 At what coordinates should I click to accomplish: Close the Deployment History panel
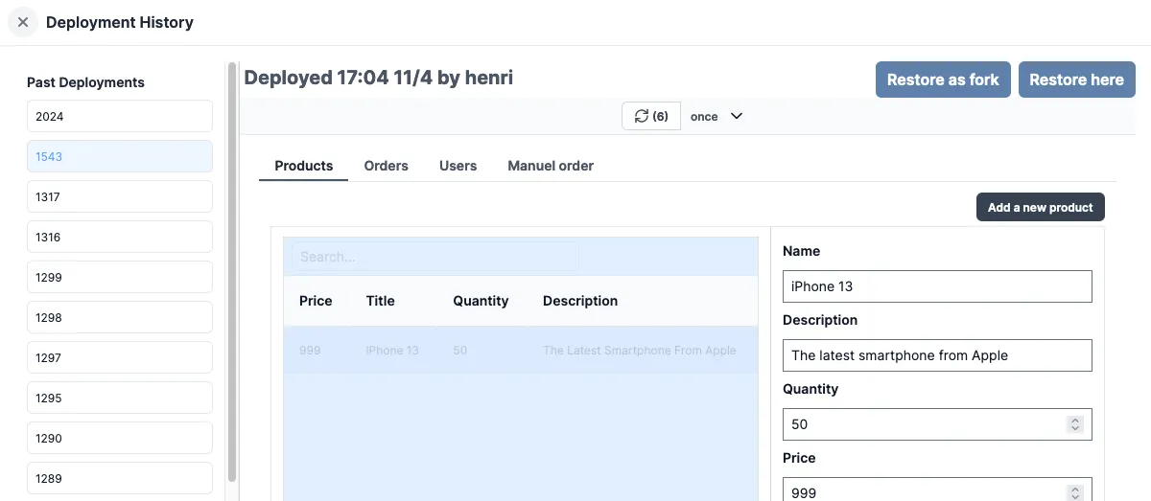pos(23,22)
